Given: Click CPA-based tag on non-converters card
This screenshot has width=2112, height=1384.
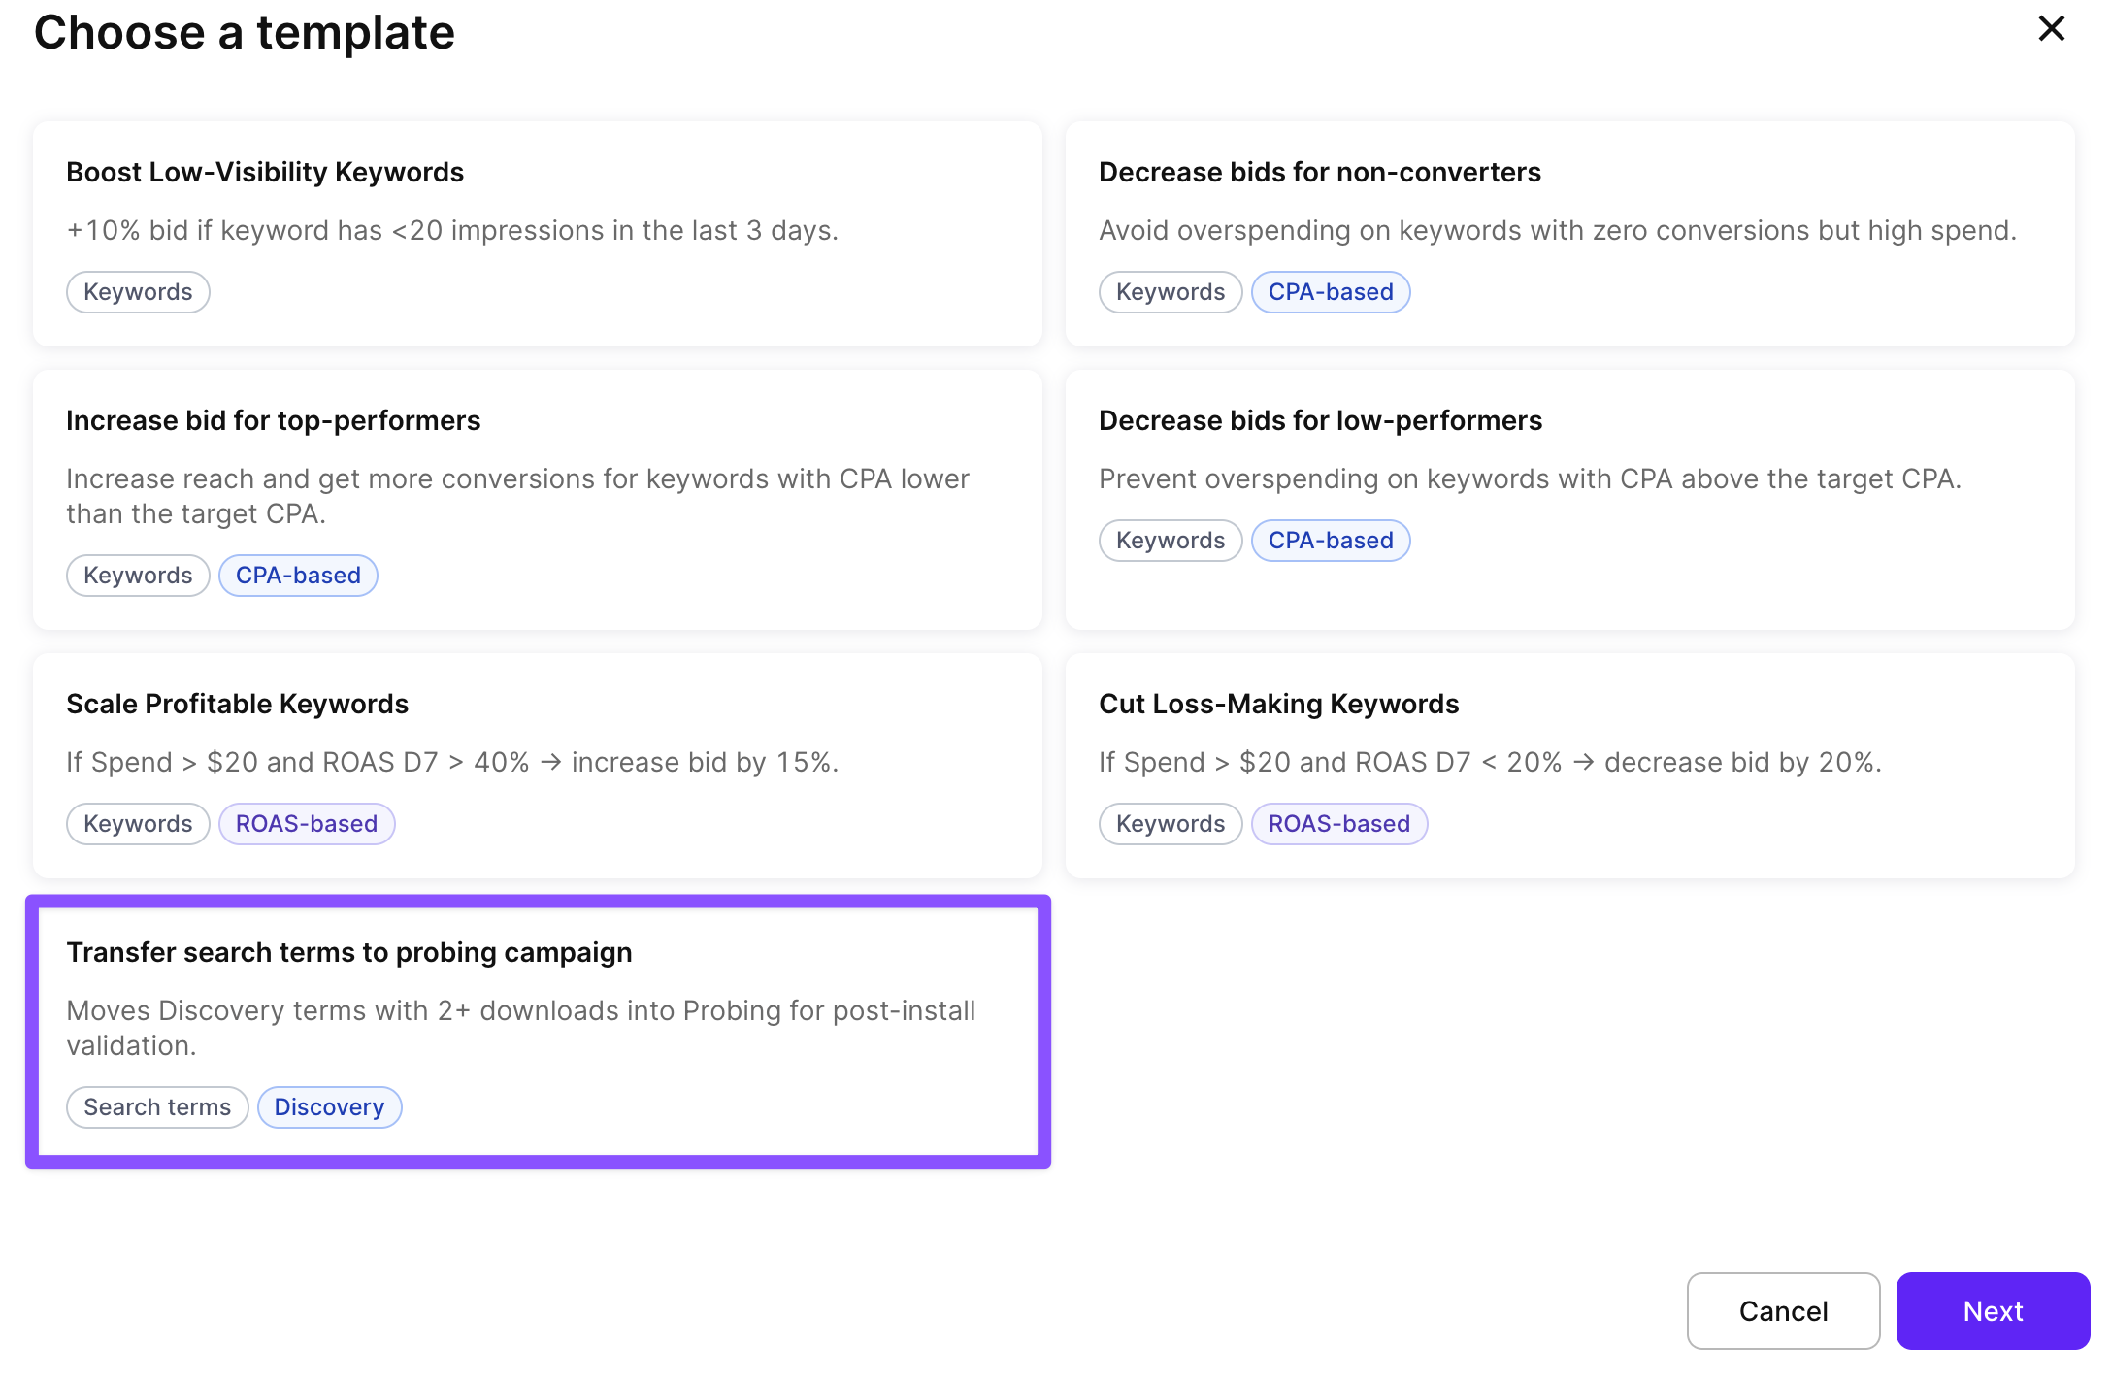Looking at the screenshot, I should 1330,292.
